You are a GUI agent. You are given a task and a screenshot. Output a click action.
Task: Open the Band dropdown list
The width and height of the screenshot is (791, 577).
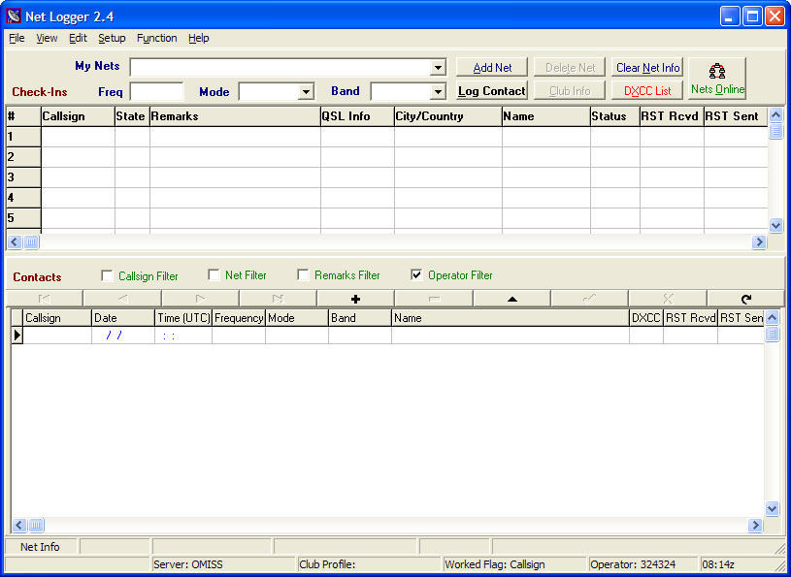pos(438,92)
